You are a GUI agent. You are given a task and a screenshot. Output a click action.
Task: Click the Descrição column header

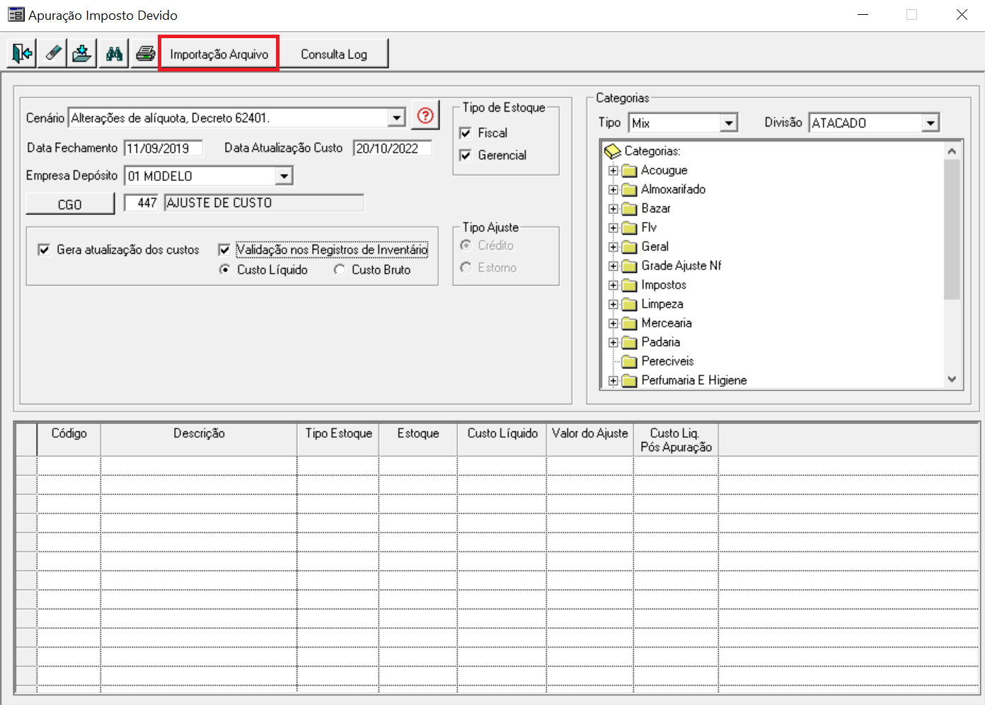199,439
